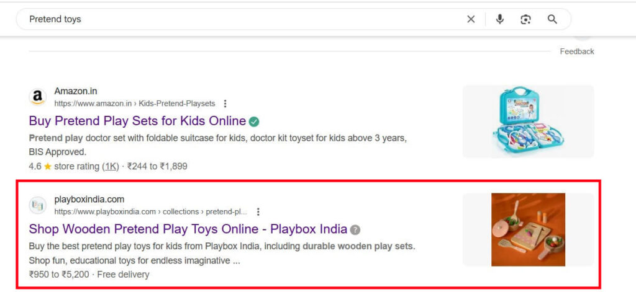Click the playboxindia.com site name
The image size is (636, 292).
89,199
